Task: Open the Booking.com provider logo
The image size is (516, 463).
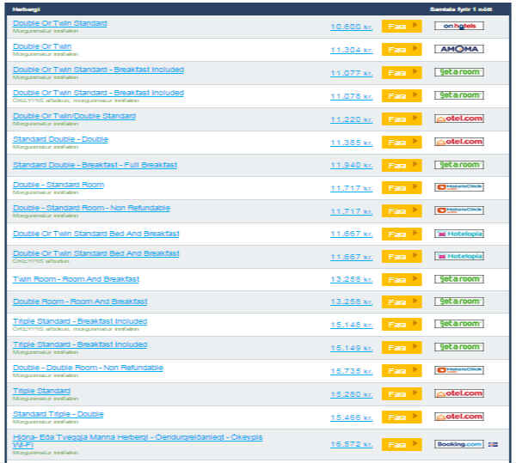Action: [459, 444]
